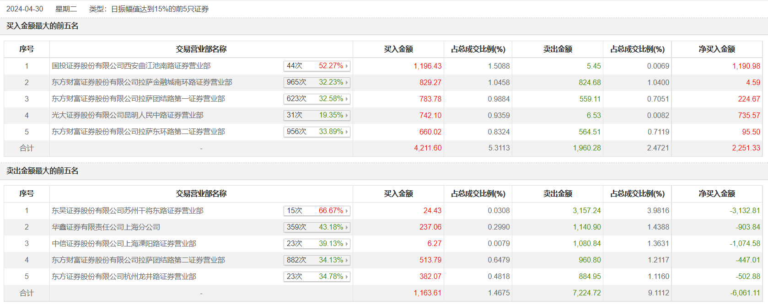Expand the 965次 32.23% record dropdown
Screen dimensions: 768x305
tap(347, 82)
